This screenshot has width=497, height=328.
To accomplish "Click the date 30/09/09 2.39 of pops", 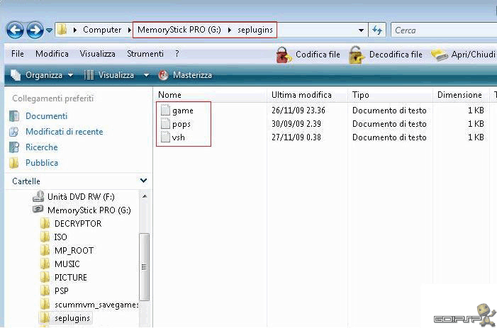I will pyautogui.click(x=296, y=124).
